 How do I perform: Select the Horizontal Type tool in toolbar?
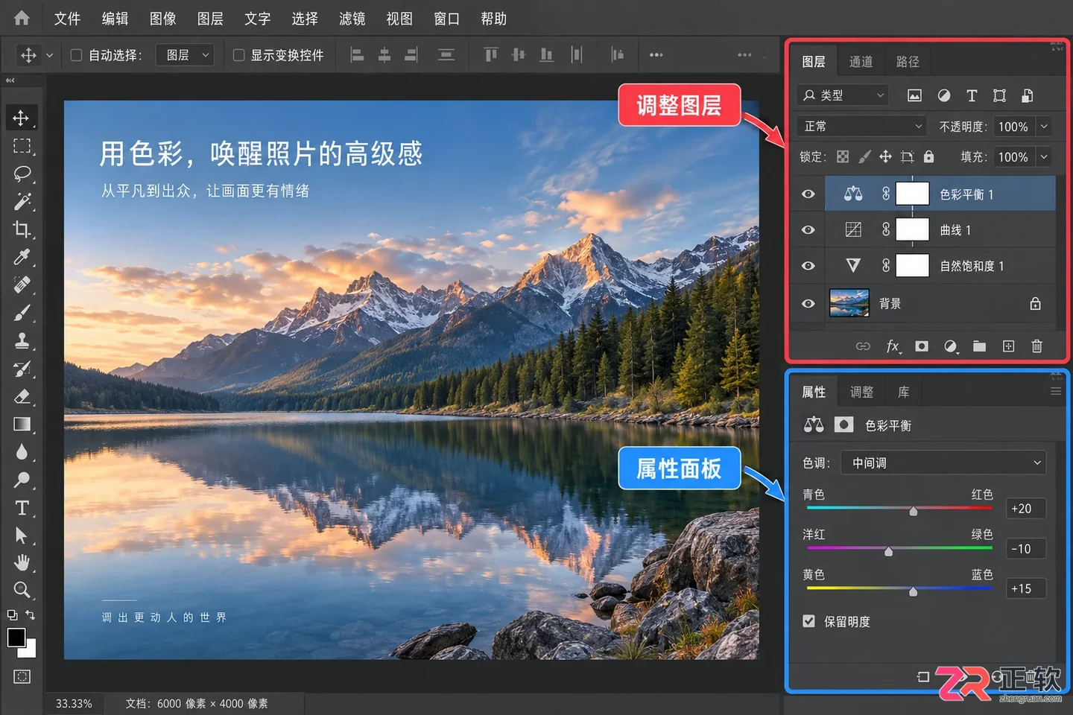22,508
